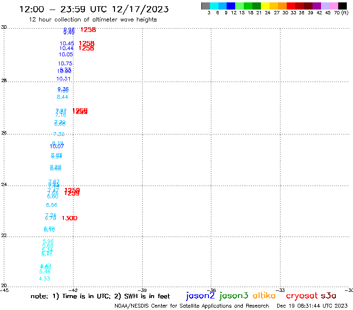Select the 's3a' satellite label
Screen dimensions: 353x310
tap(328, 296)
